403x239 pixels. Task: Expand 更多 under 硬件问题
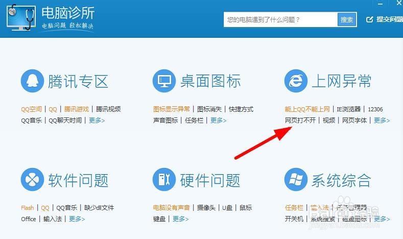180,219
